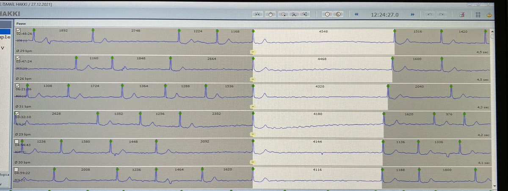Image resolution: width=508 pixels, height=191 pixels.
Task: Click the scroll-up arrow of the strip list
Action: click(x=493, y=31)
